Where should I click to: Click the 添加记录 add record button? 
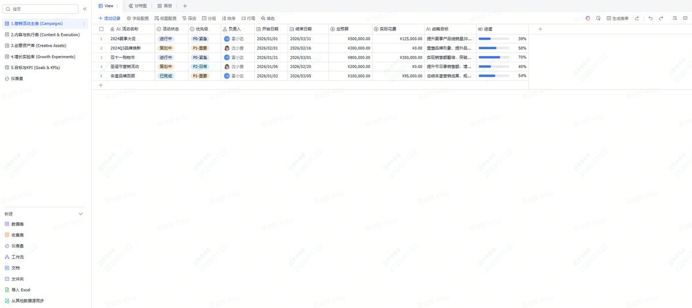point(110,18)
